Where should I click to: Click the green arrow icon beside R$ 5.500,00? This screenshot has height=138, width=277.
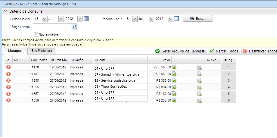tap(174, 67)
